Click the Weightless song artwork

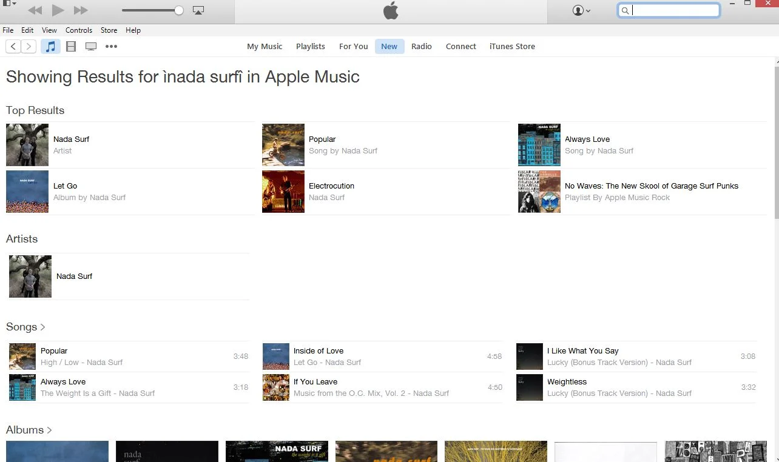(x=529, y=387)
